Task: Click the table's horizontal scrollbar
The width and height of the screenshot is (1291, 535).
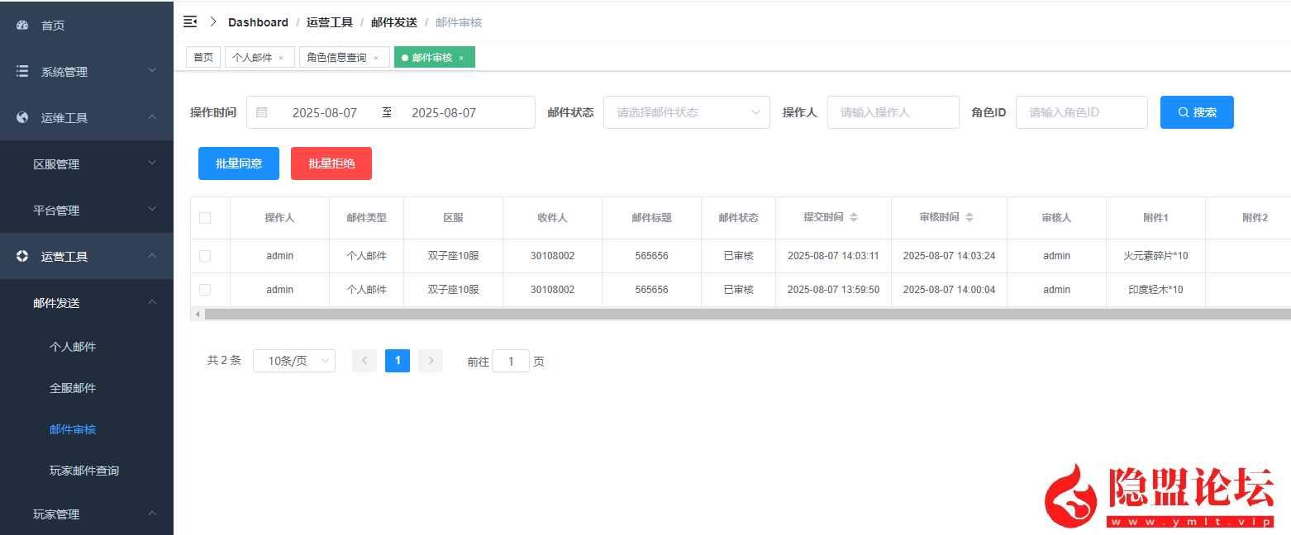Action: point(744,315)
